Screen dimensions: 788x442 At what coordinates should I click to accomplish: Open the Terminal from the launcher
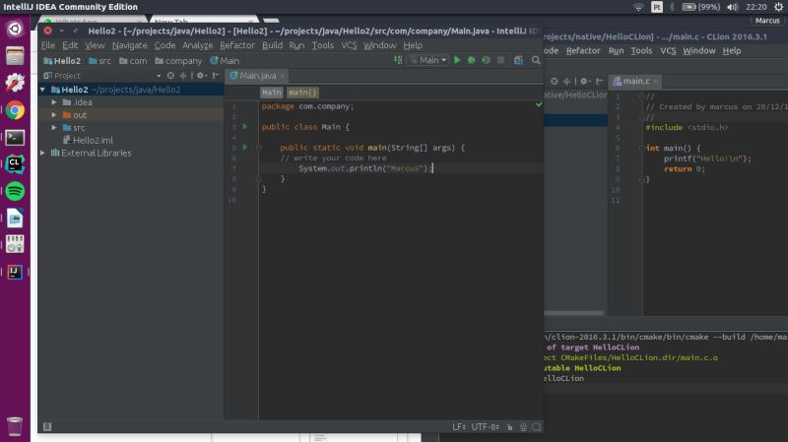pos(15,137)
